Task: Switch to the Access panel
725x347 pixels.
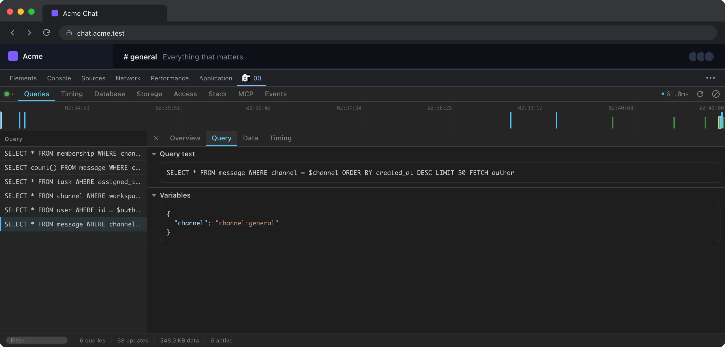Action: [185, 94]
